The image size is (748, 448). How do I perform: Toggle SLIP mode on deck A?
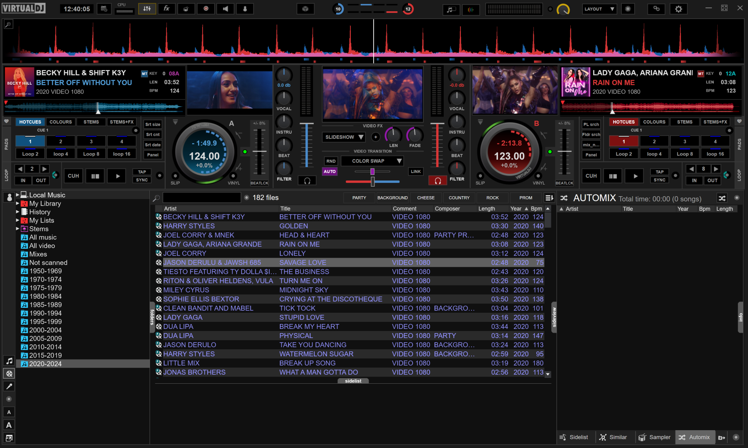[x=175, y=176]
